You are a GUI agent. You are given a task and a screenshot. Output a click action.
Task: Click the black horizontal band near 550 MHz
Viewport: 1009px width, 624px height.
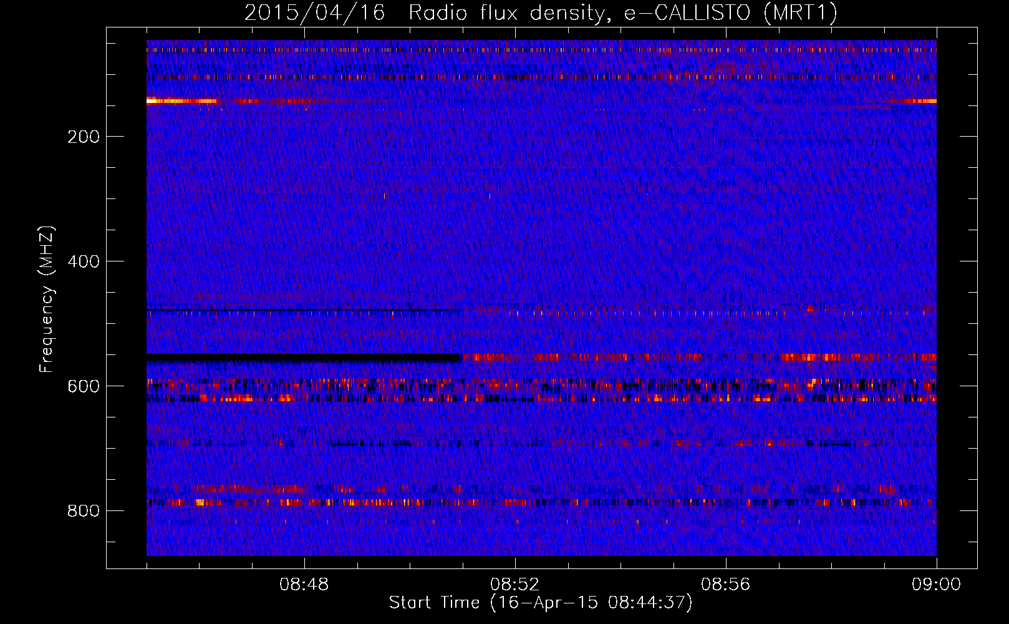(x=304, y=358)
